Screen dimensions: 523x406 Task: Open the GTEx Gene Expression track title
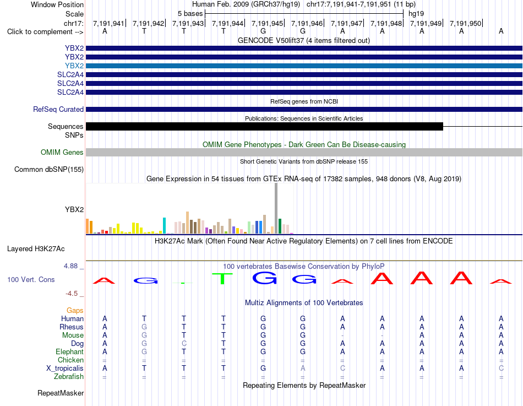coord(304,178)
